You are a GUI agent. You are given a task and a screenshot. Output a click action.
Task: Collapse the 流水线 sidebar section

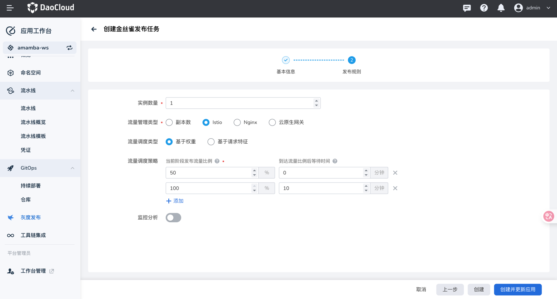pyautogui.click(x=73, y=91)
